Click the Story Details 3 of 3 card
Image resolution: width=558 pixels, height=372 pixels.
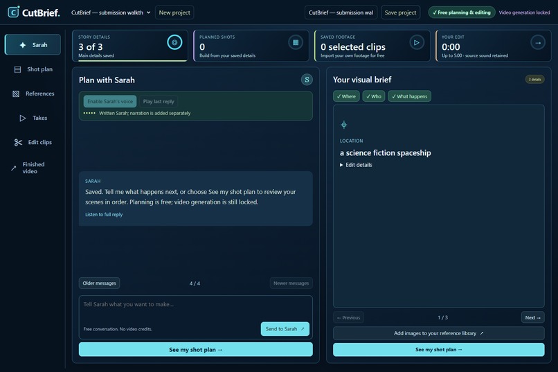coord(130,46)
